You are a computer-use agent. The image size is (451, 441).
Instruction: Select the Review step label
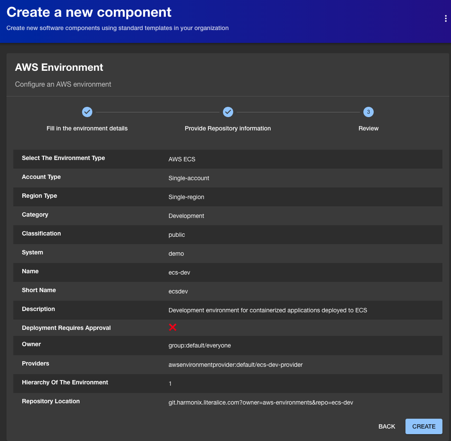click(x=369, y=128)
